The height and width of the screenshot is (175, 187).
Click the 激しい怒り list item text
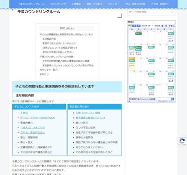point(82,123)
